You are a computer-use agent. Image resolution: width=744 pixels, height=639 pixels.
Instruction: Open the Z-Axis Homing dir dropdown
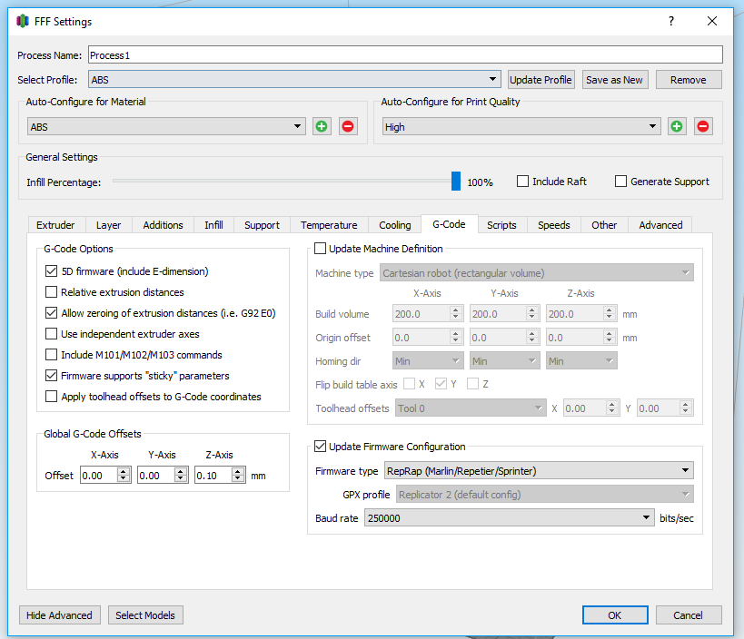581,361
